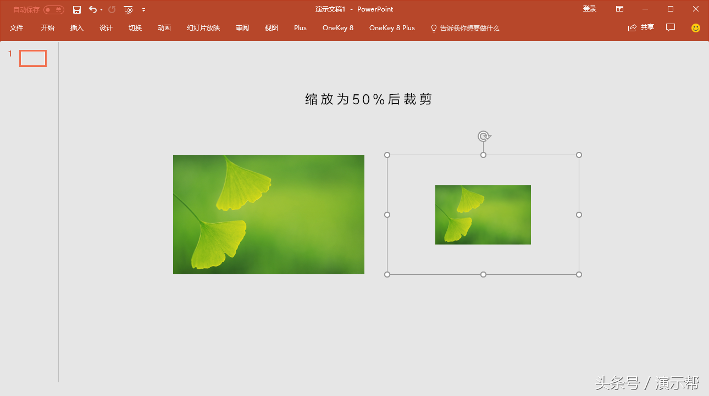709x396 pixels.
Task: Select the 动画 tab
Action: pyautogui.click(x=164, y=28)
